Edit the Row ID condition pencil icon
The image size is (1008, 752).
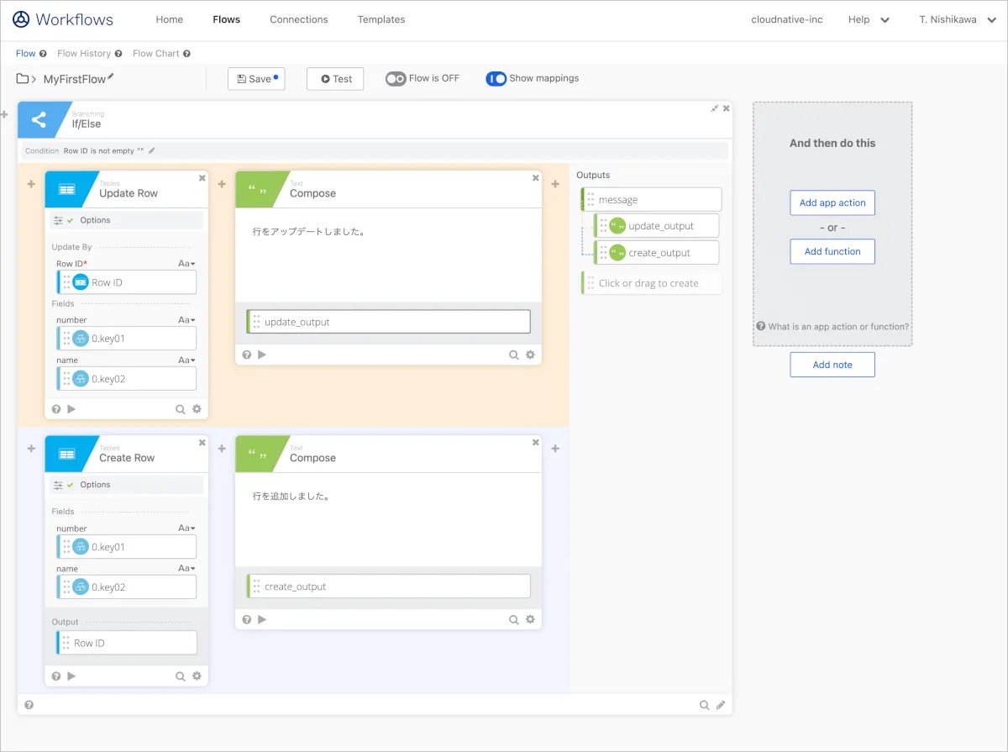click(x=152, y=151)
